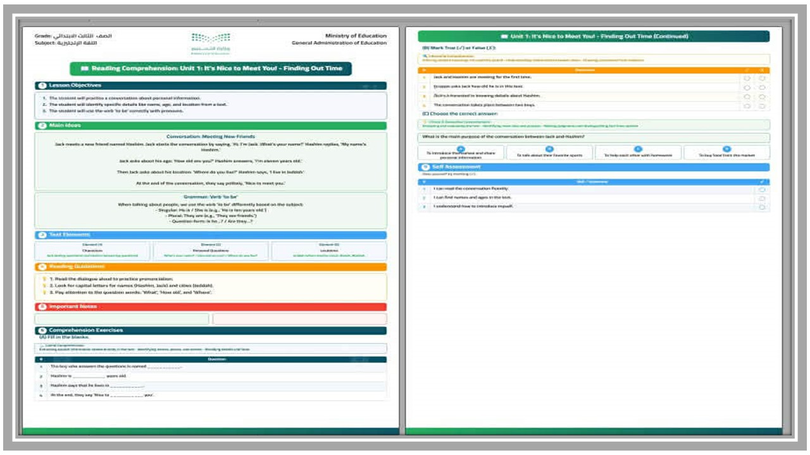Image resolution: width=810 pixels, height=455 pixels.
Task: Click the blue 'Self Assessment' section header
Action: tap(594, 167)
